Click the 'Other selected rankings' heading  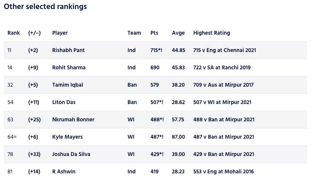coord(45,7)
